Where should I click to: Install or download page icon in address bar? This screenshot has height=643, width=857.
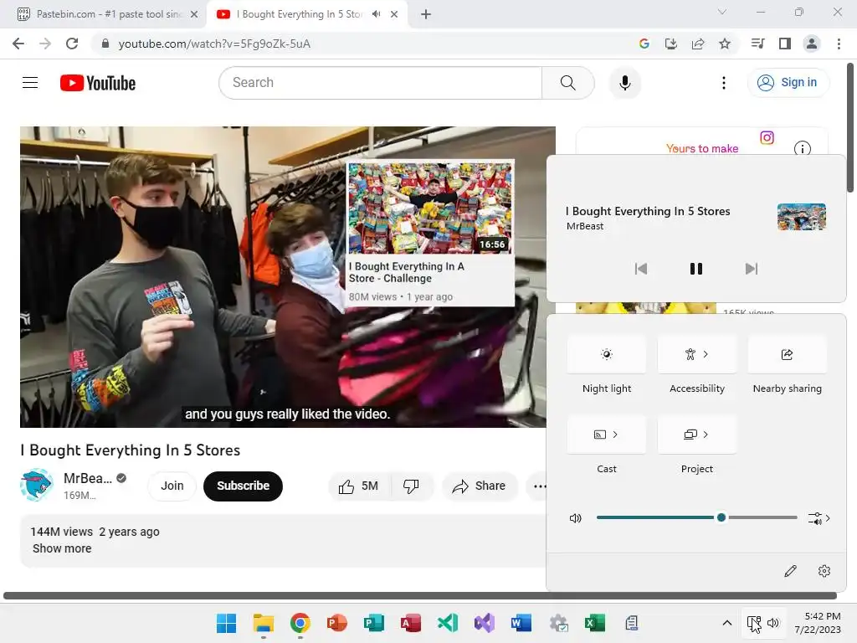[x=670, y=44]
